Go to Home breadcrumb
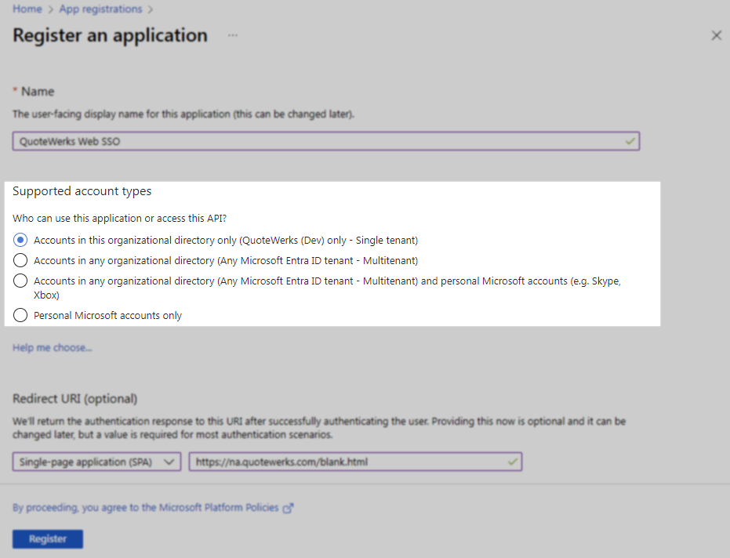Viewport: 730px width, 558px height. coord(27,9)
